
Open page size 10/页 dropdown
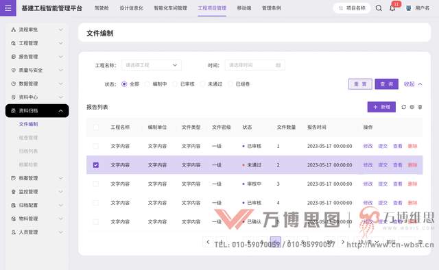[368, 242]
